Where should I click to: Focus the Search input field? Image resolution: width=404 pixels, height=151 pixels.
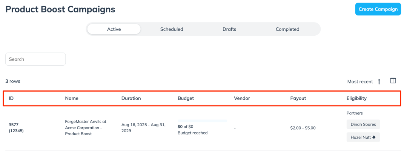click(x=35, y=59)
